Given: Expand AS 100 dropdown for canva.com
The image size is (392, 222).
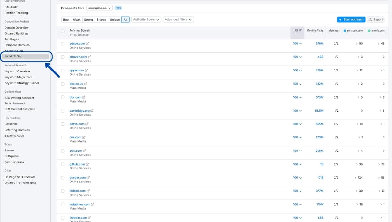Looking at the screenshot, I should (x=297, y=124).
